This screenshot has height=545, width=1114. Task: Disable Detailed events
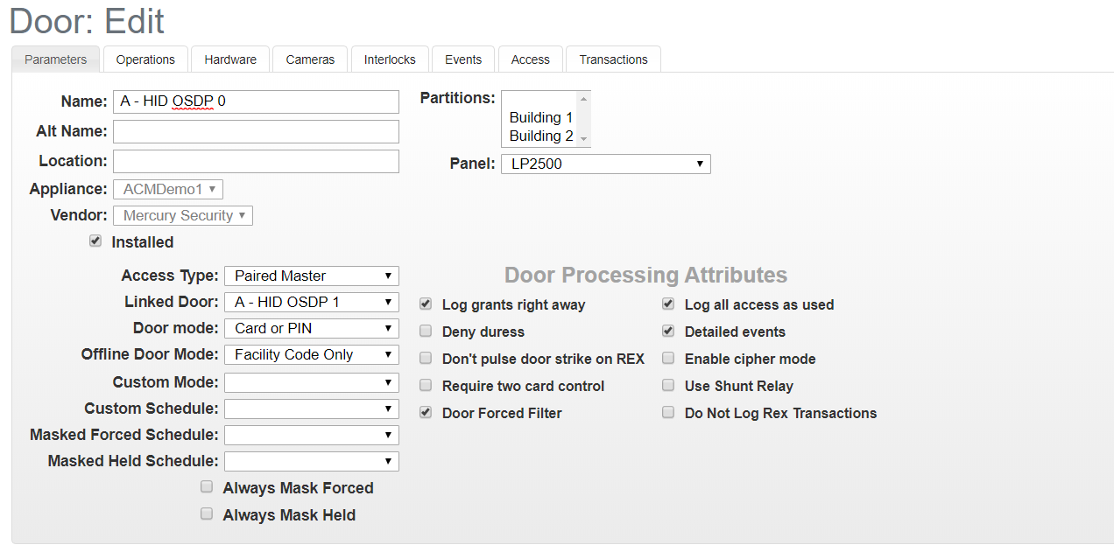coord(667,331)
